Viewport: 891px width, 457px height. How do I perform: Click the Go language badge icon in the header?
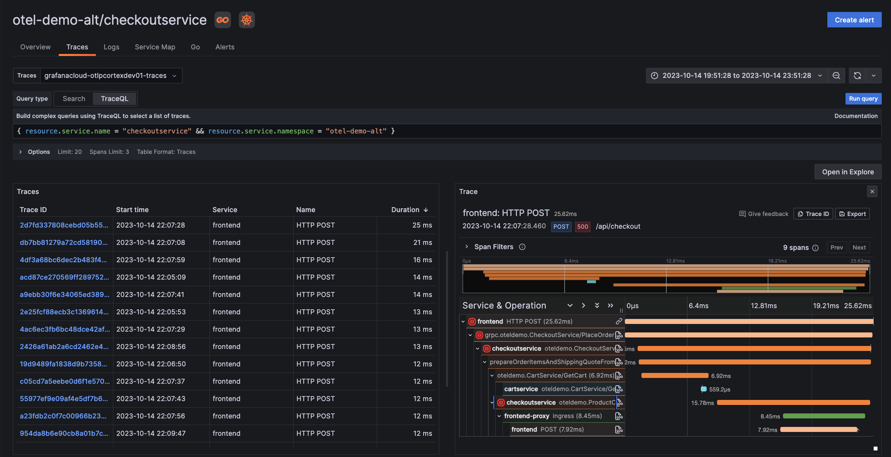click(x=223, y=20)
